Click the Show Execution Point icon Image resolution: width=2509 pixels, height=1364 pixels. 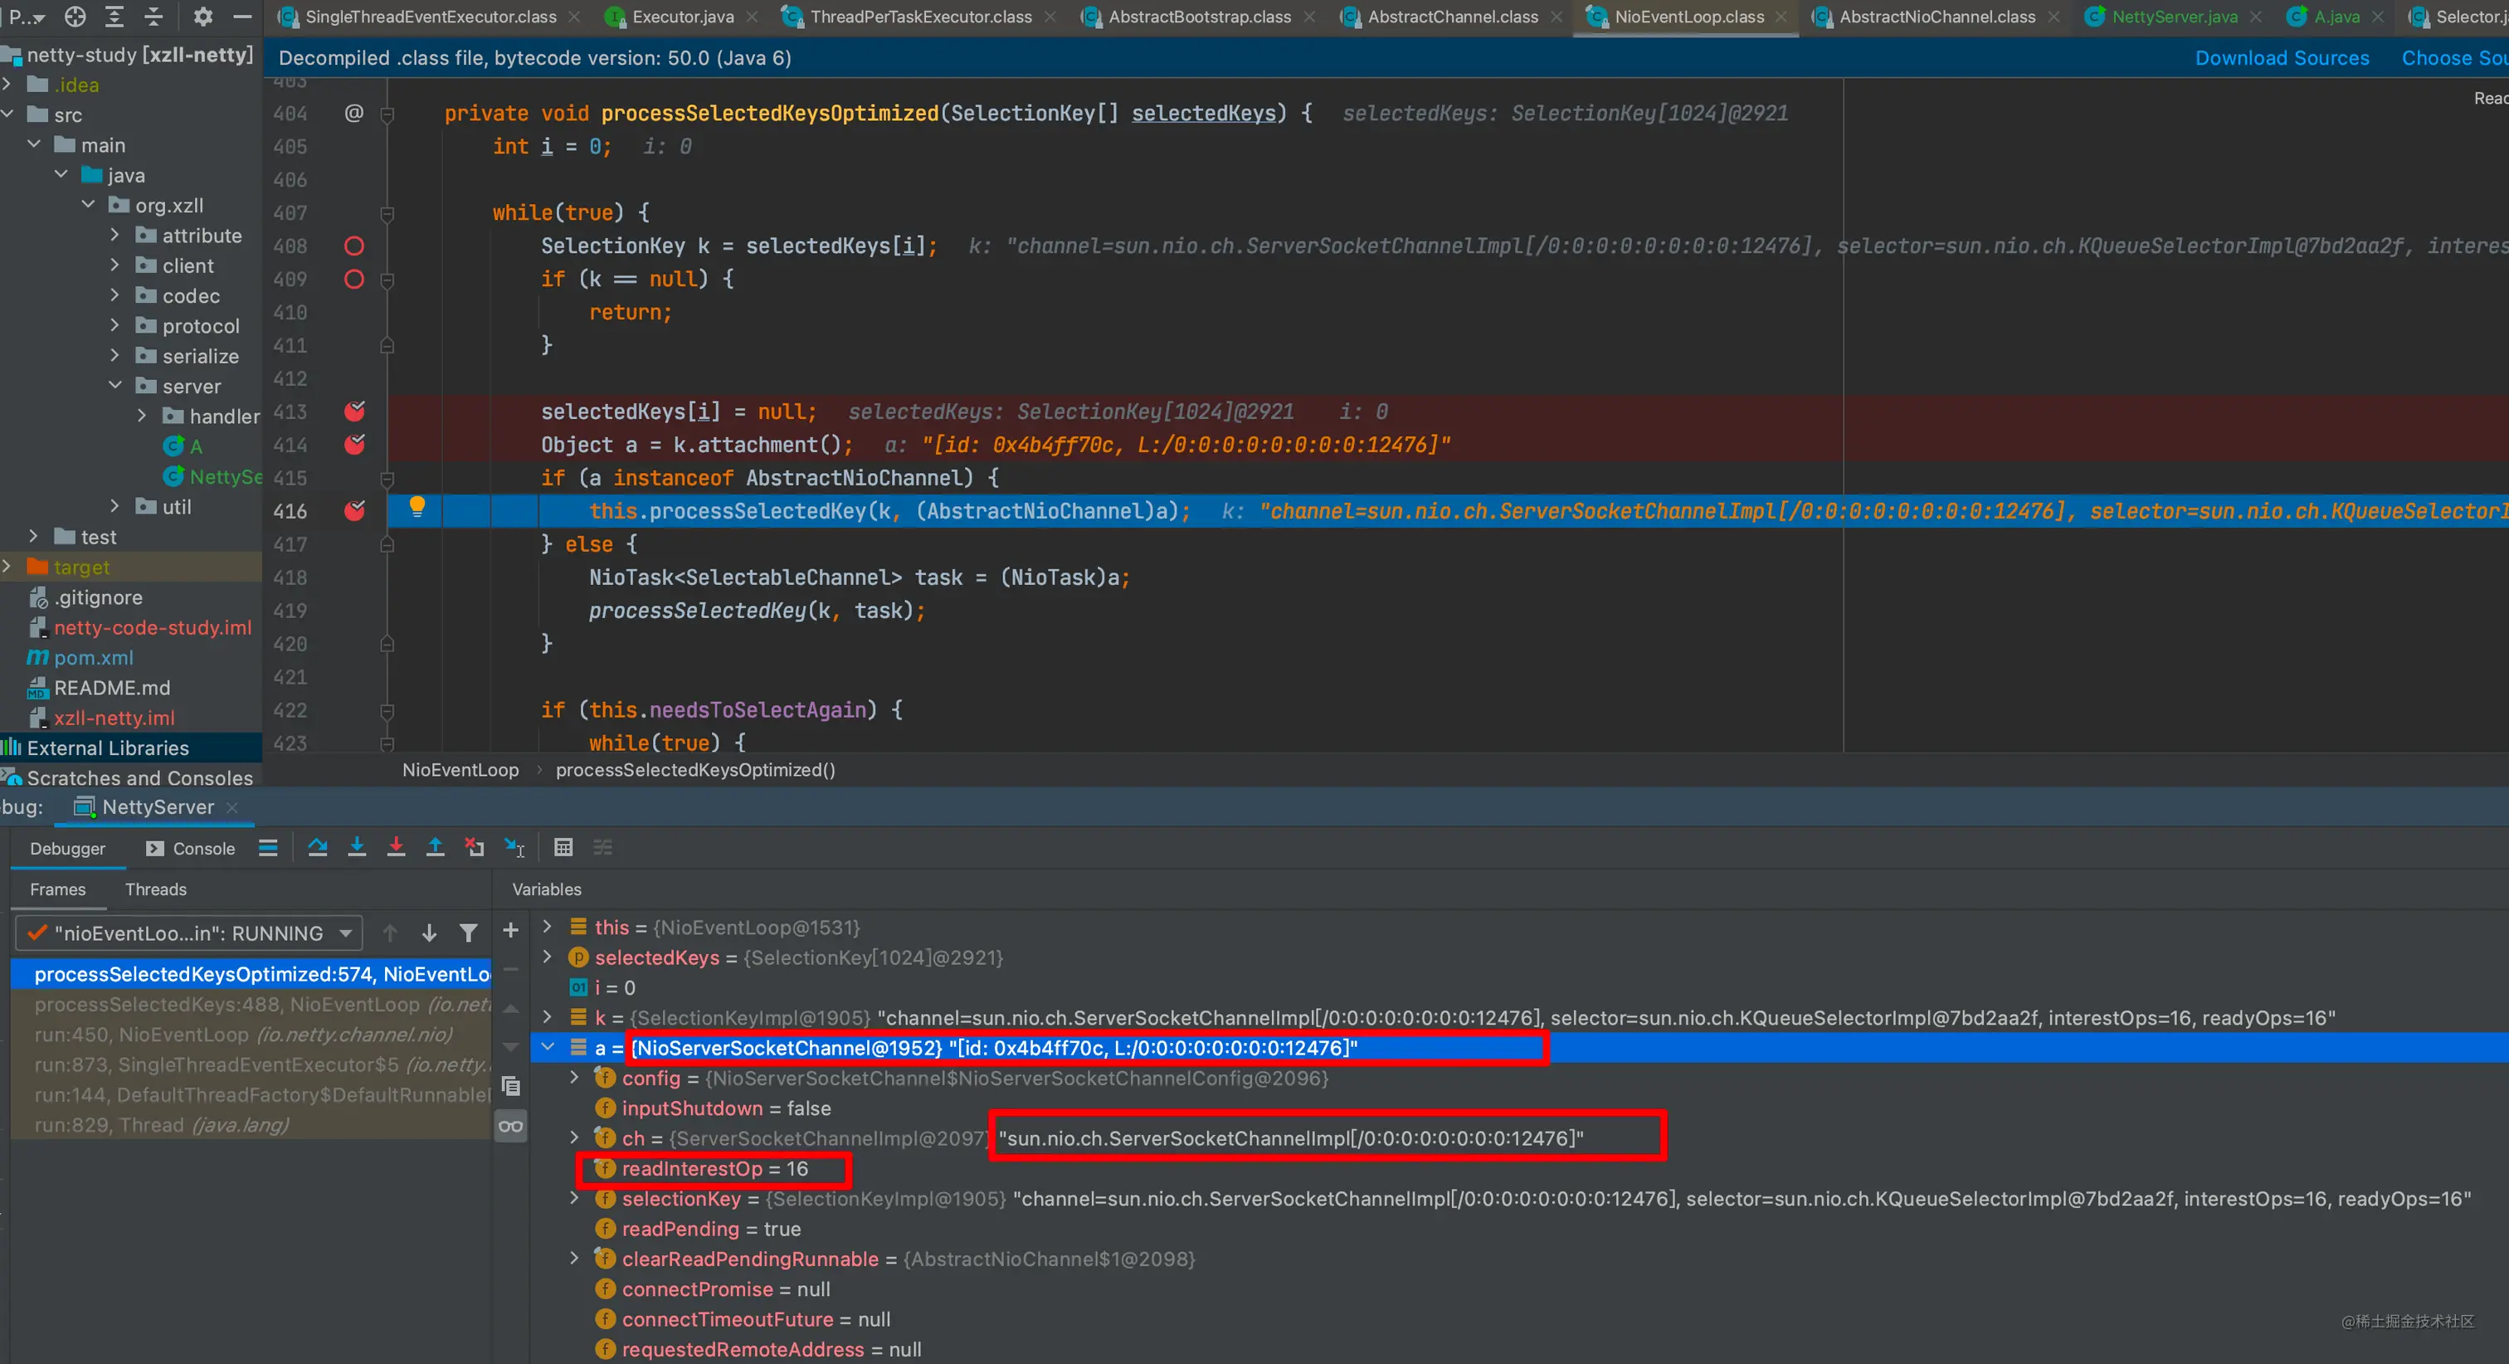tap(268, 848)
